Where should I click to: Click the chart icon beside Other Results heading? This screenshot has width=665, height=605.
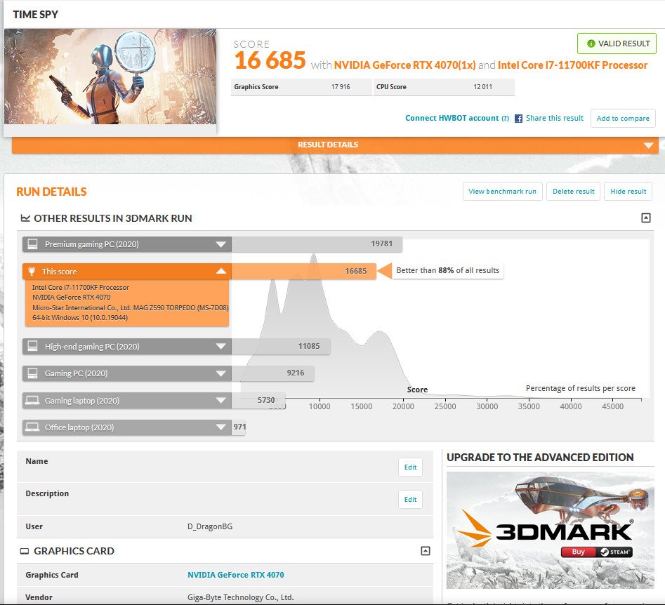[x=25, y=218]
